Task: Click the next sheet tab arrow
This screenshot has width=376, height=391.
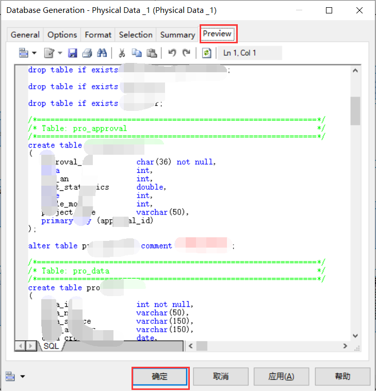Action: pos(30,346)
